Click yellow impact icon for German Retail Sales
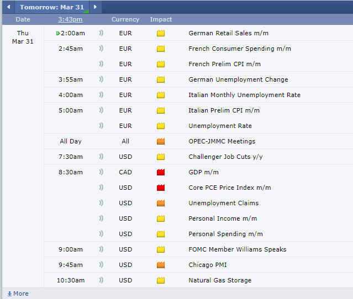Screen dimensions: 353x299 pos(161,33)
